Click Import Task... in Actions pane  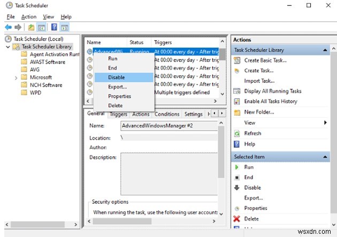pyautogui.click(x=259, y=81)
